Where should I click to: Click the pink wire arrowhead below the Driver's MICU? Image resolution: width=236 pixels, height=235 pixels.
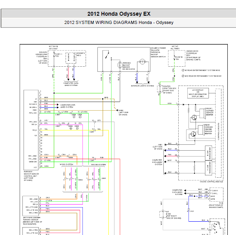tap(68, 79)
